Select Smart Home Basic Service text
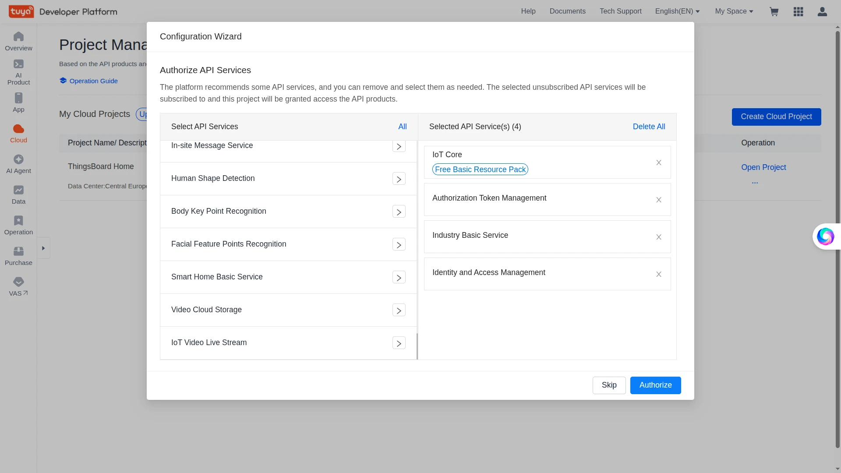 pyautogui.click(x=217, y=277)
